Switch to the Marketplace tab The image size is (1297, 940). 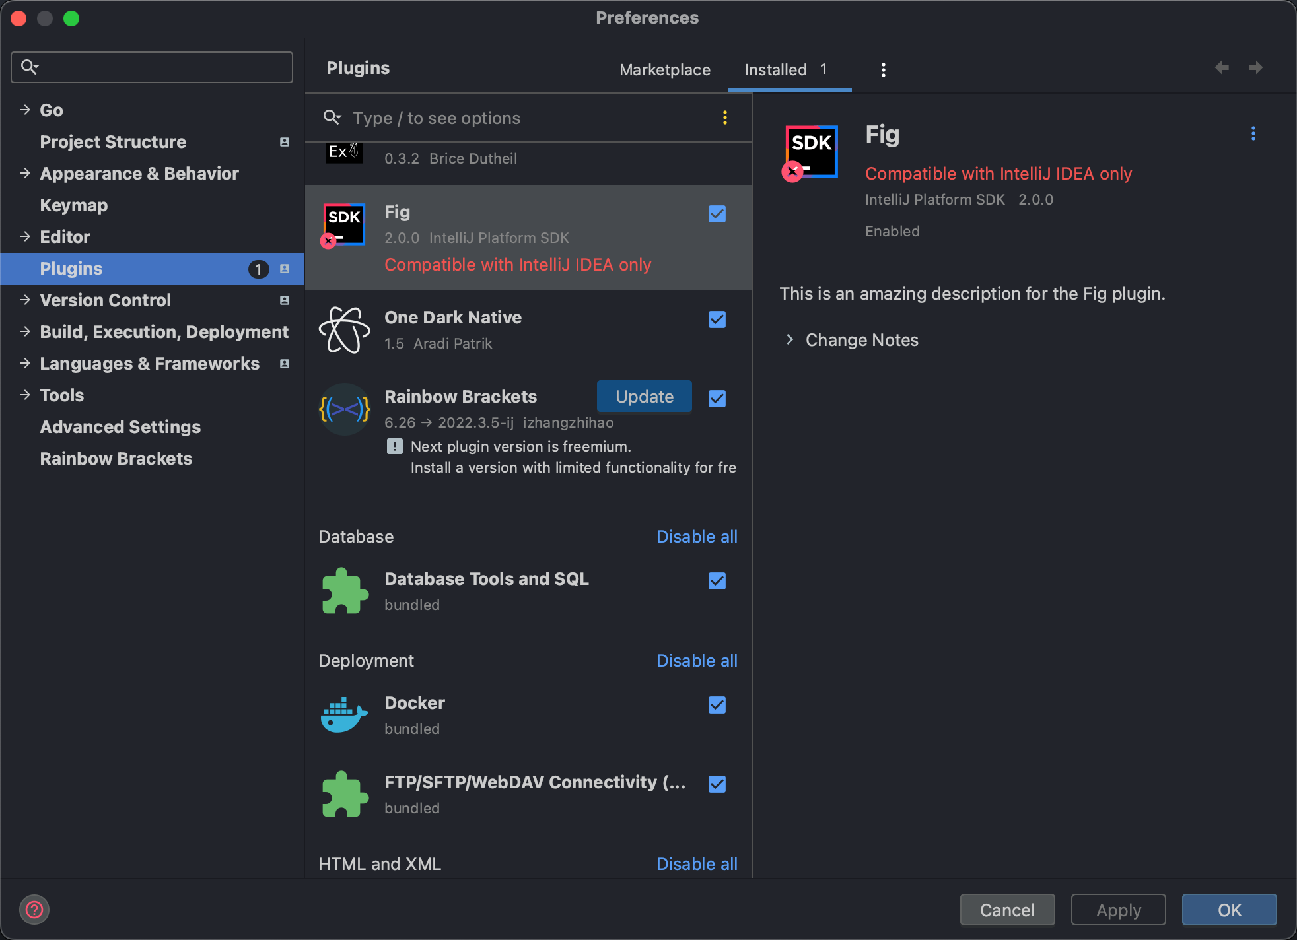click(664, 69)
